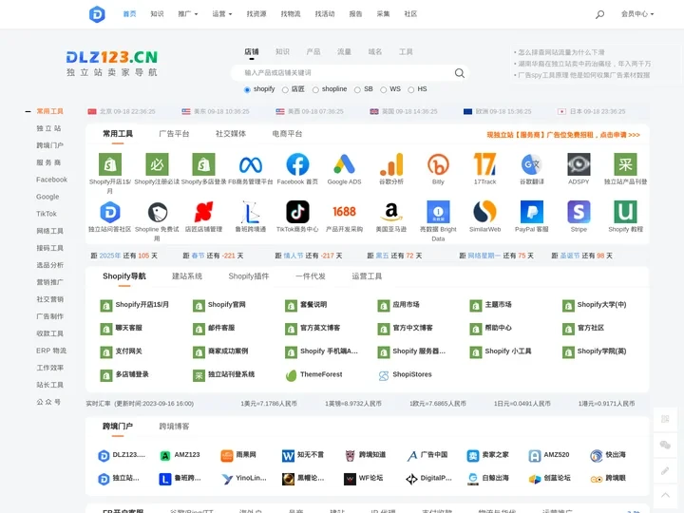Open the Stripe icon

tap(579, 212)
